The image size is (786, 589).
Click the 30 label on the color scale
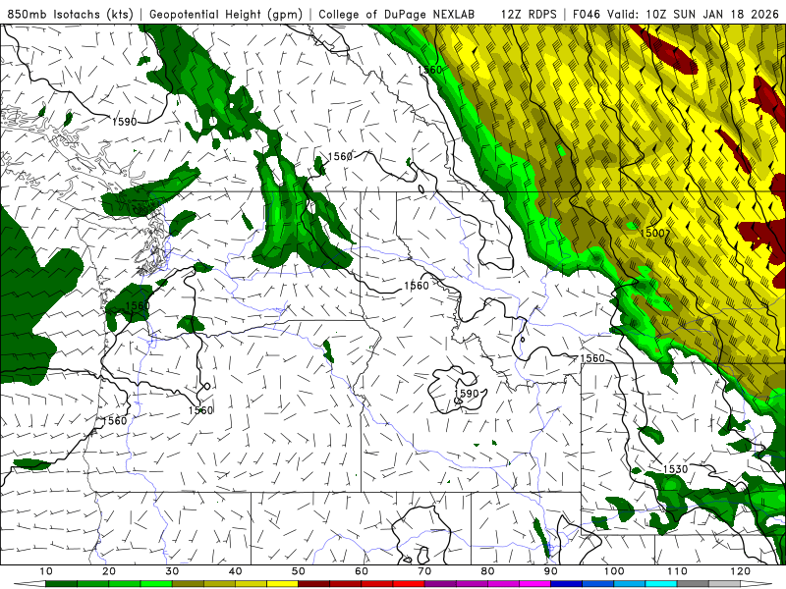[x=172, y=571]
